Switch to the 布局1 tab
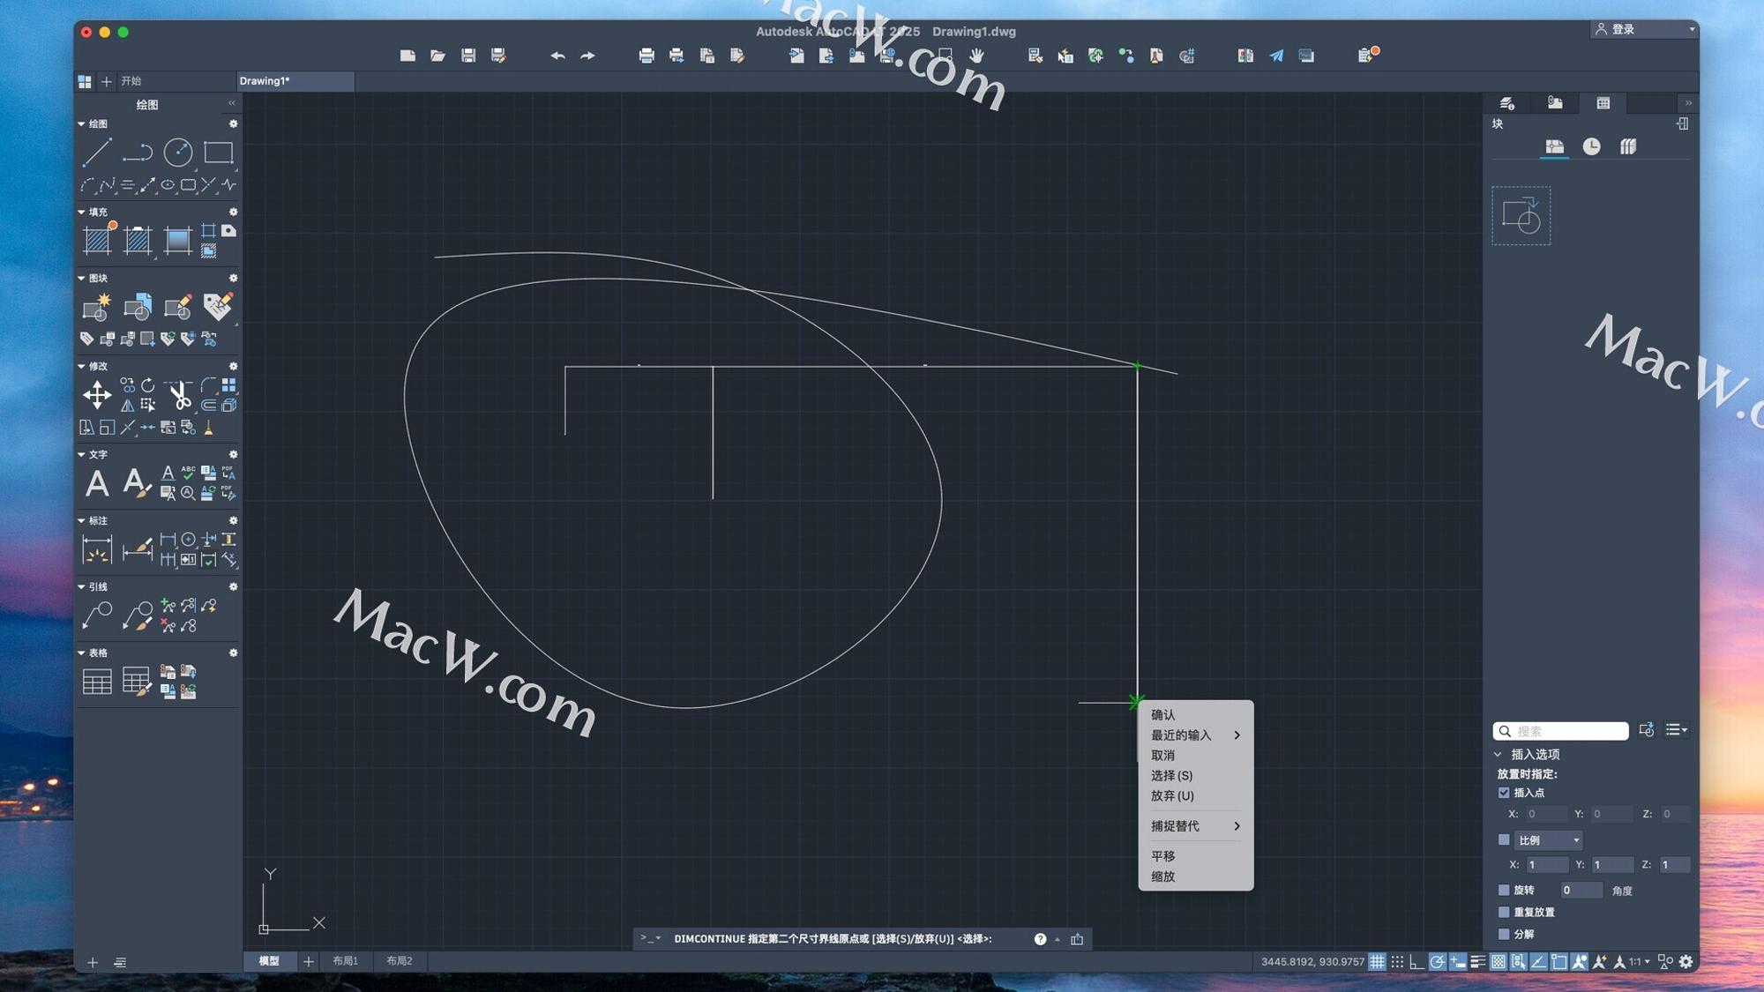This screenshot has width=1764, height=992. click(x=346, y=961)
